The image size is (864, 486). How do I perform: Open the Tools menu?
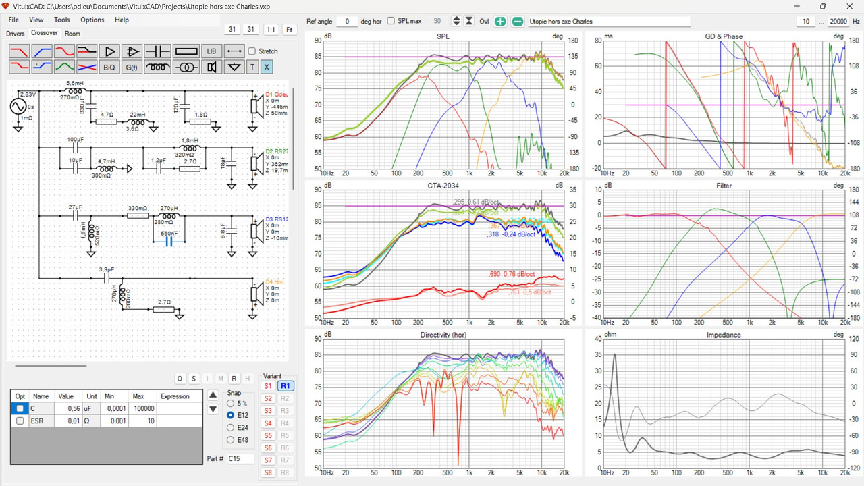click(x=62, y=20)
